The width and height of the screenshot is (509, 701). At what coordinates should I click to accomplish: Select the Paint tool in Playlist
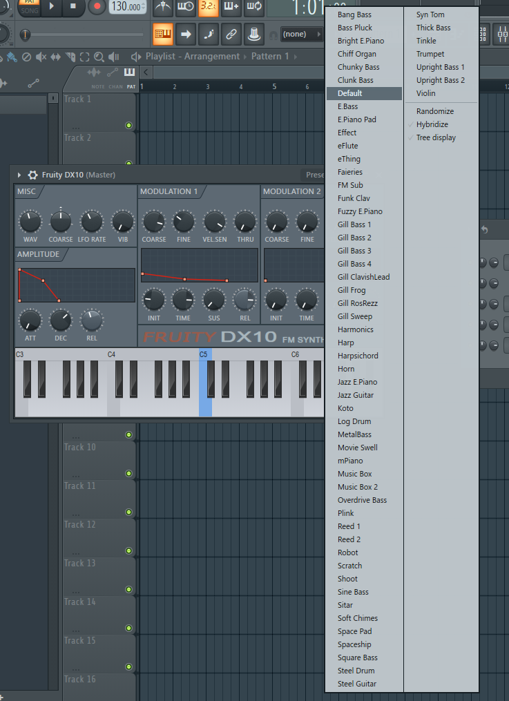point(12,57)
